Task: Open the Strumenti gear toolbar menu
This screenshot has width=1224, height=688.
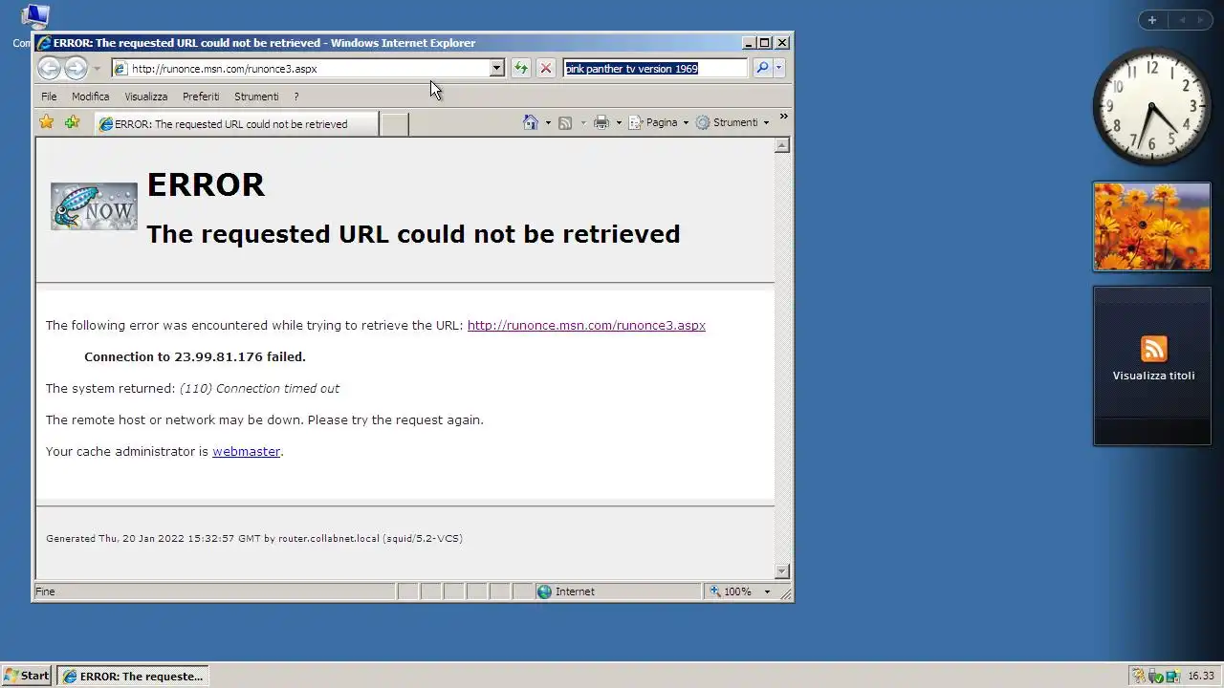Action: click(x=732, y=122)
